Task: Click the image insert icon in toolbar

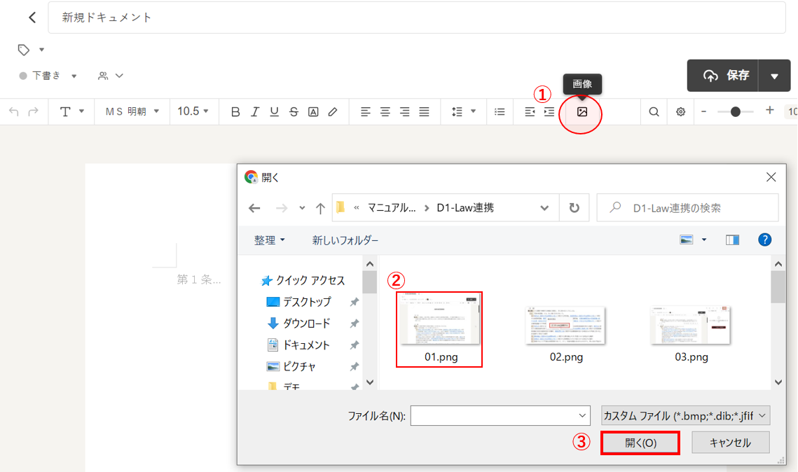Action: pyautogui.click(x=582, y=112)
